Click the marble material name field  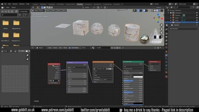(103, 48)
